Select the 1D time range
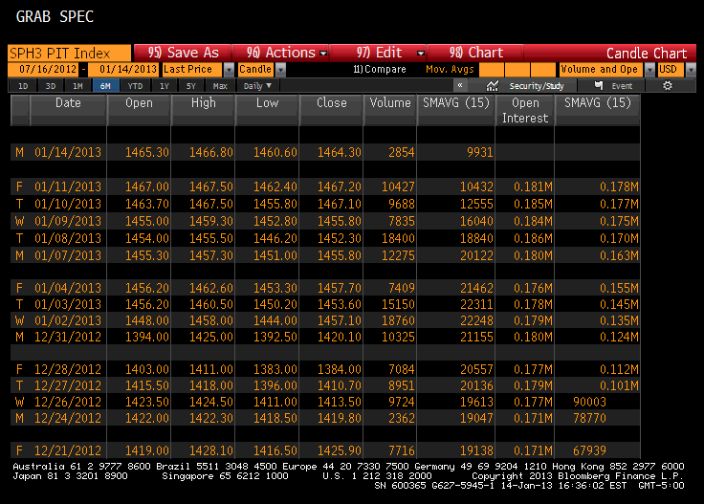Screen dimensions: 704x504 [x=23, y=86]
